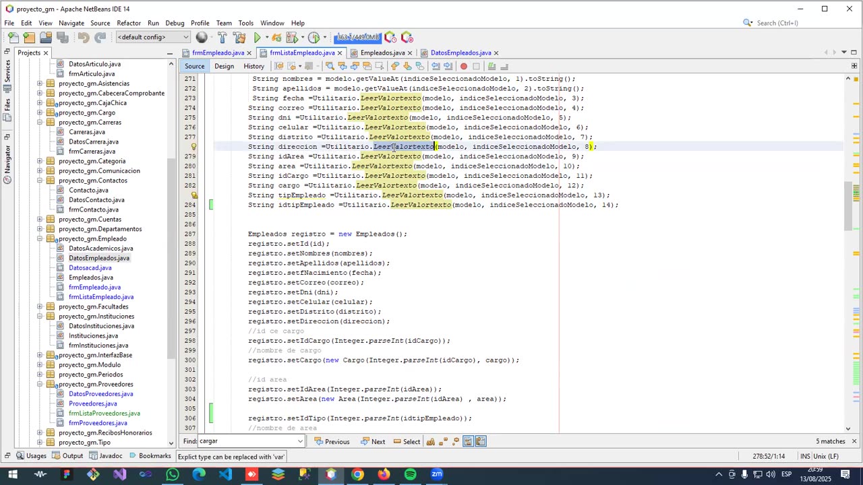Click the Debug Project icon
863x485 pixels.
click(276, 38)
